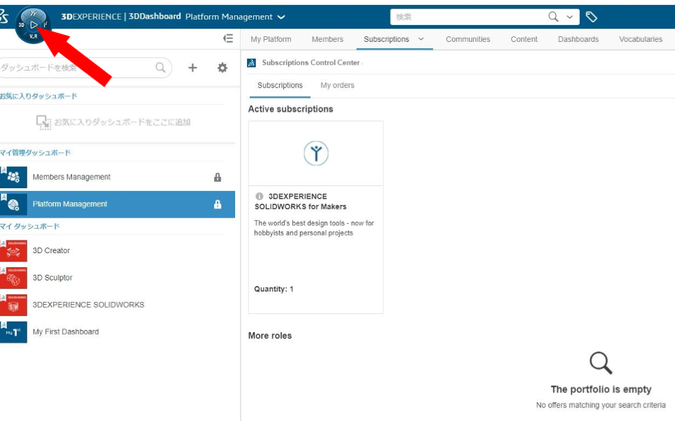The height and width of the screenshot is (421, 675).
Task: Click the 3DEXPERIENCE | 3DDashboard brand title
Action: pos(121,17)
